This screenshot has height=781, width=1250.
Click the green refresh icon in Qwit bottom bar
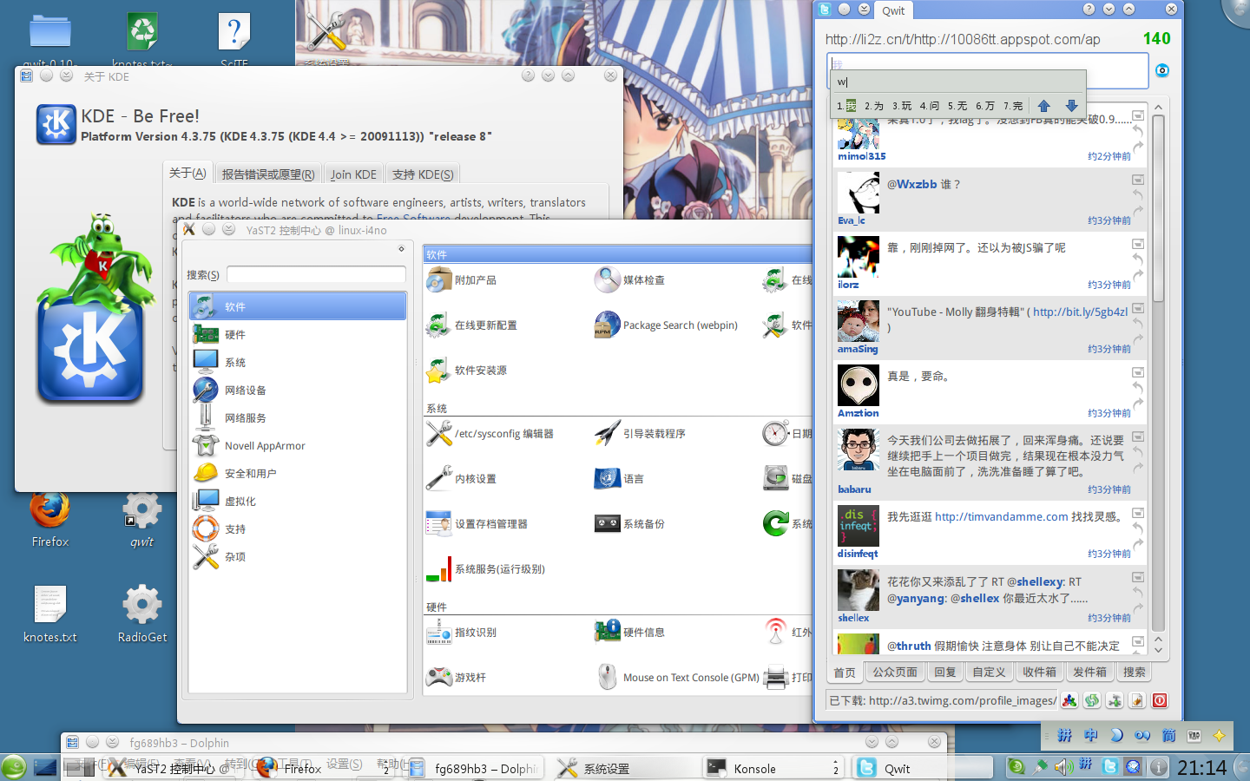point(1092,700)
